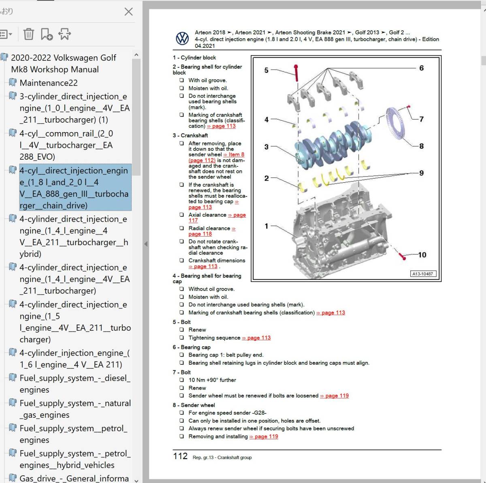The image size is (486, 483).
Task: Click bookmarks panel scrollbar up arrow
Action: [136, 55]
